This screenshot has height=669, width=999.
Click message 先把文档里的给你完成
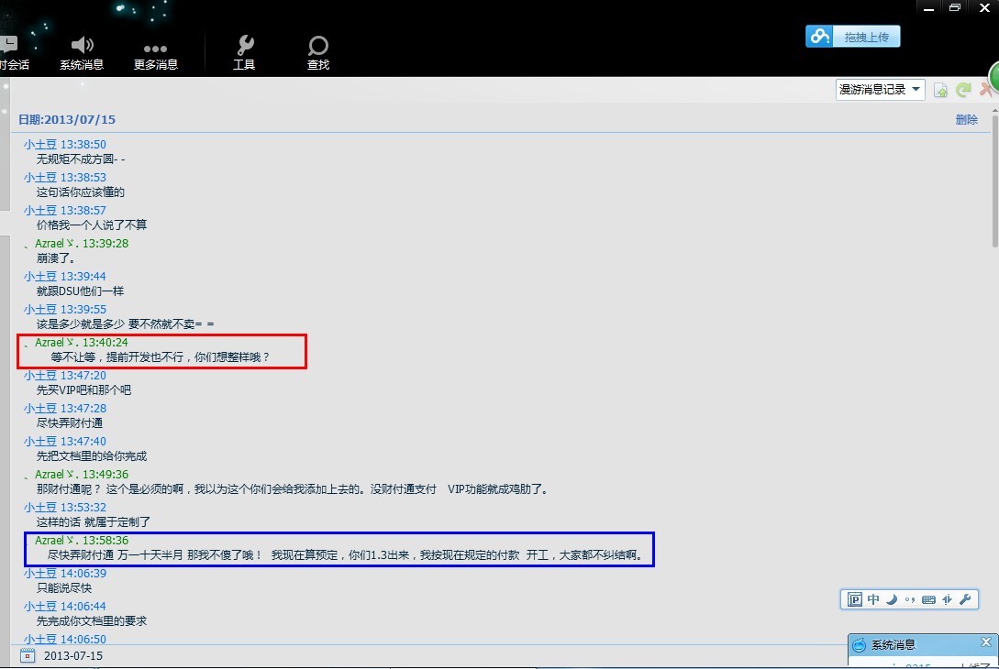[91, 456]
